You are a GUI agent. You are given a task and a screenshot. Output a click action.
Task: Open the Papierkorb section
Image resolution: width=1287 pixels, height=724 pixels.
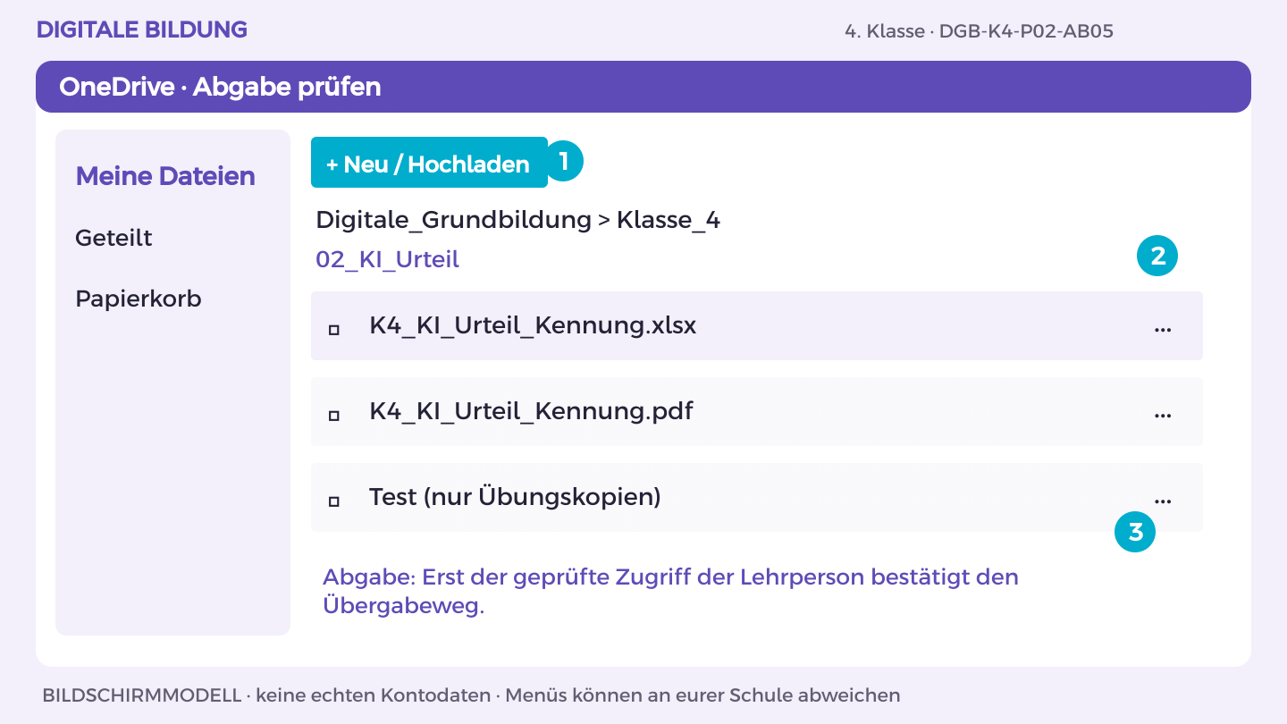pos(139,299)
